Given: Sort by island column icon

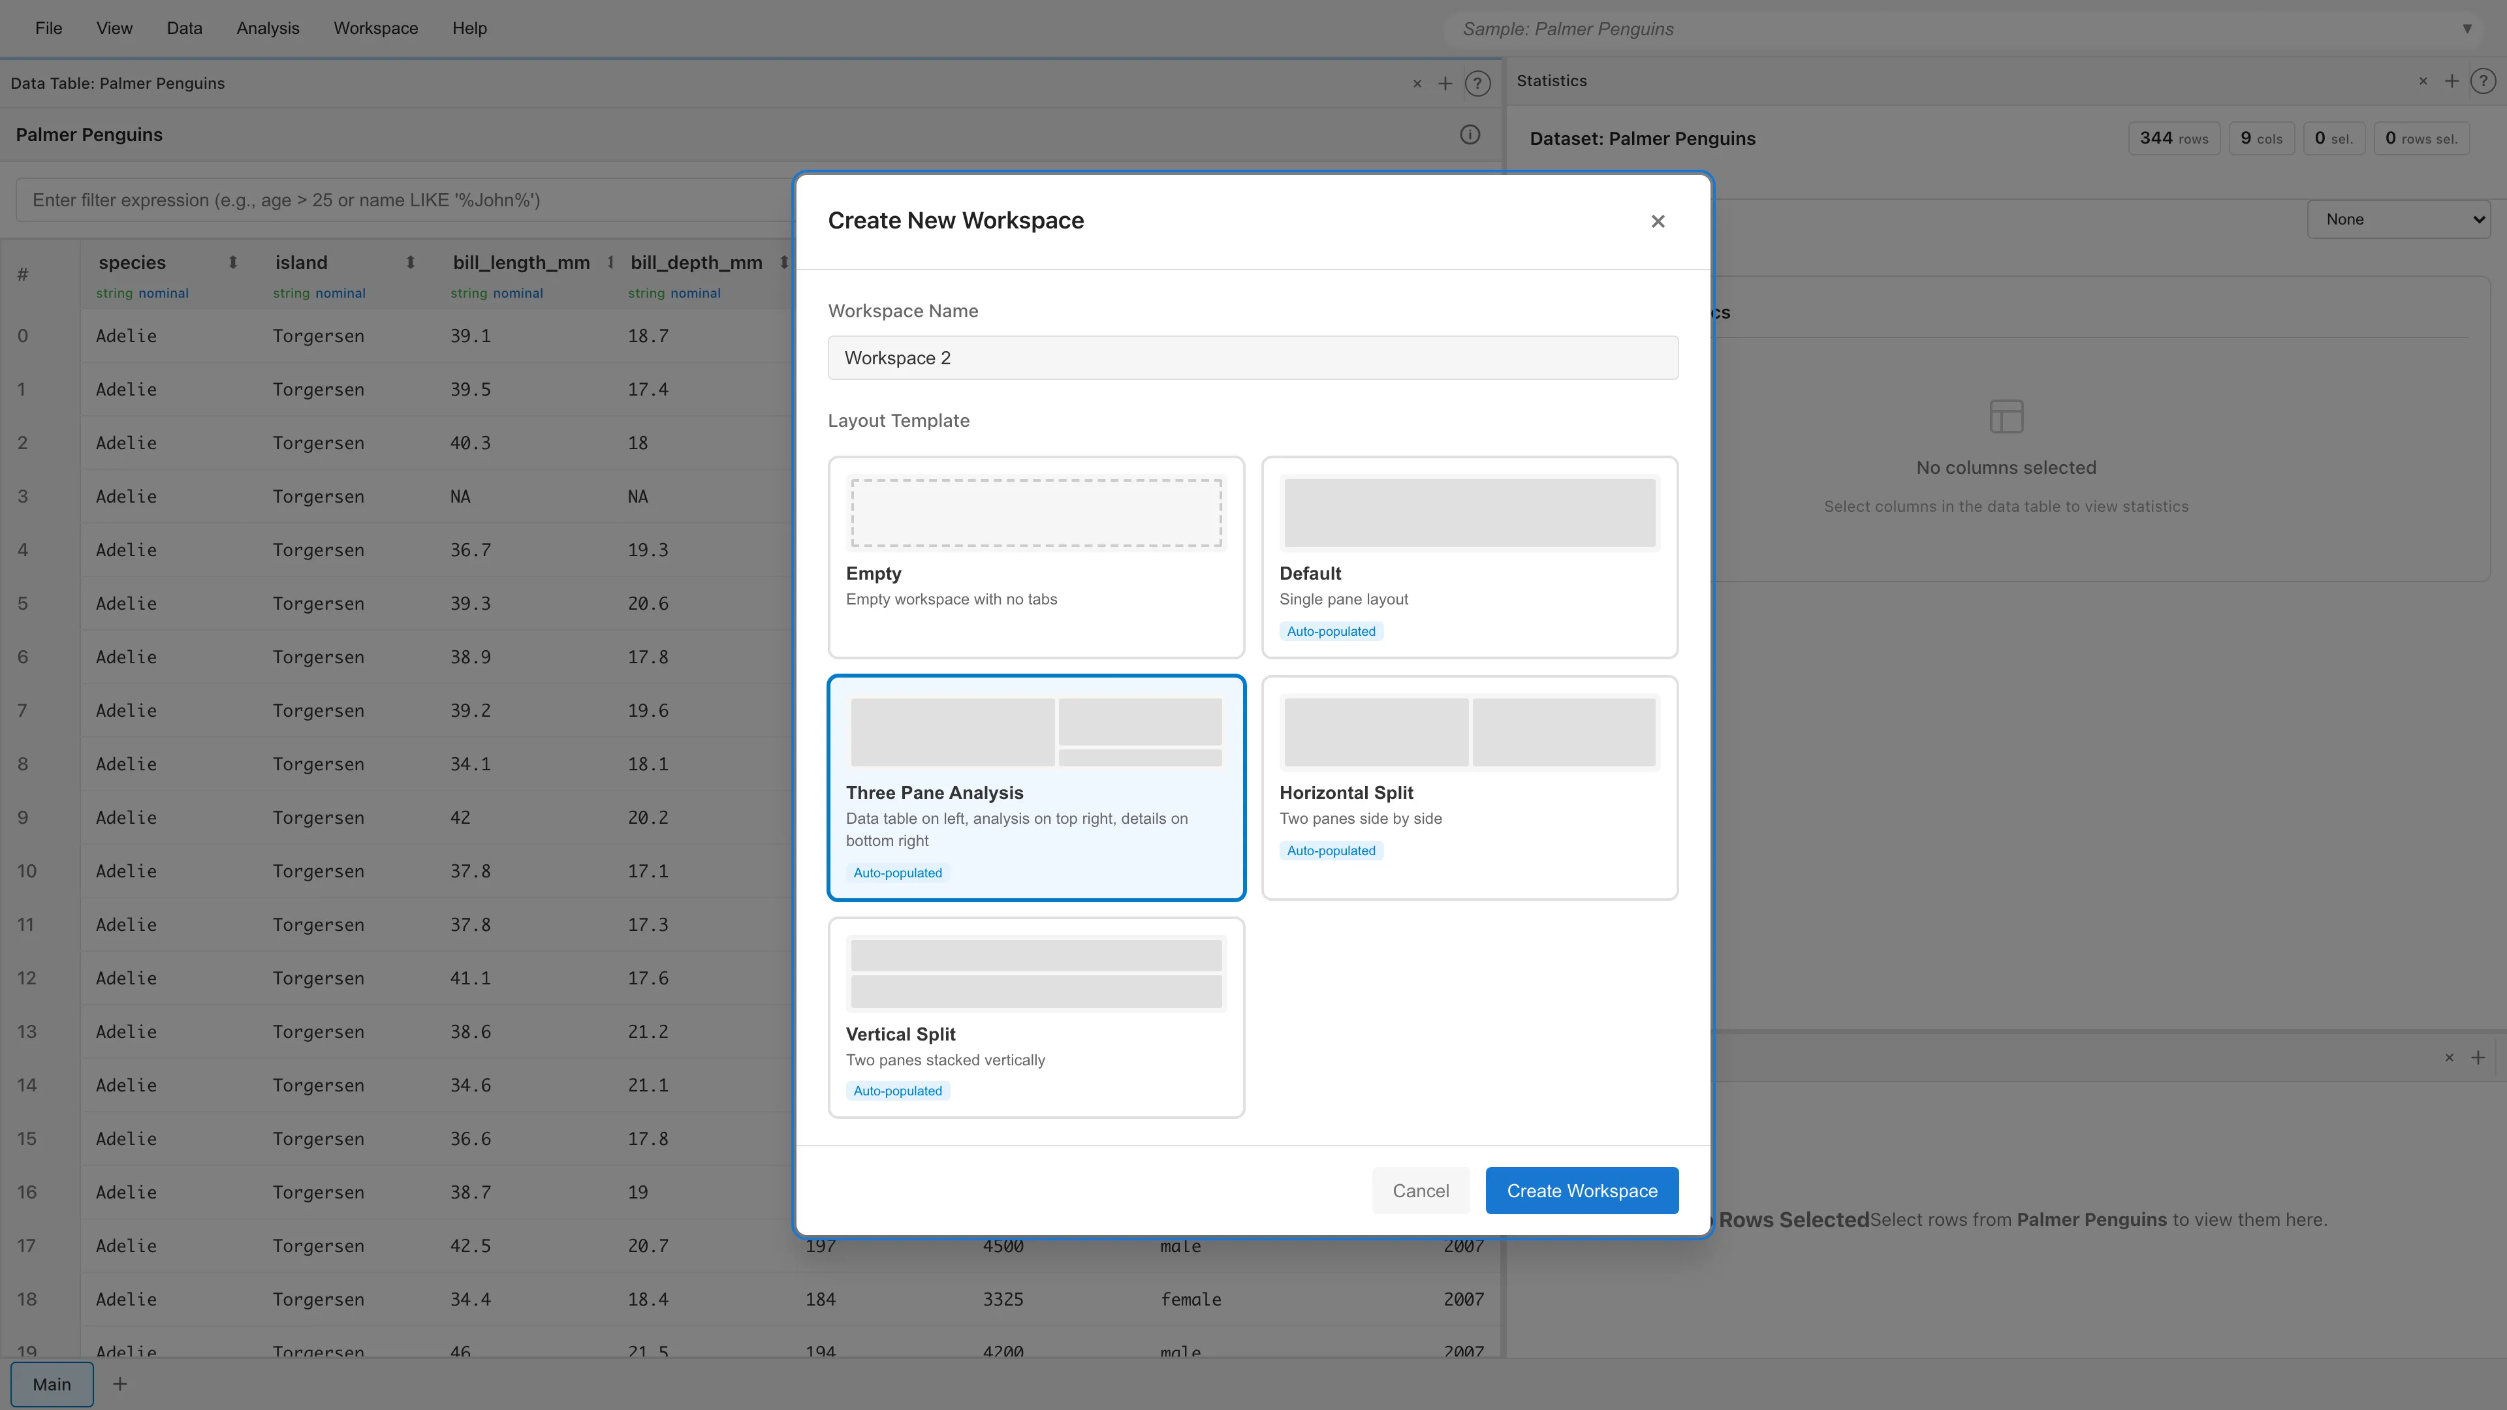Looking at the screenshot, I should click(x=410, y=262).
